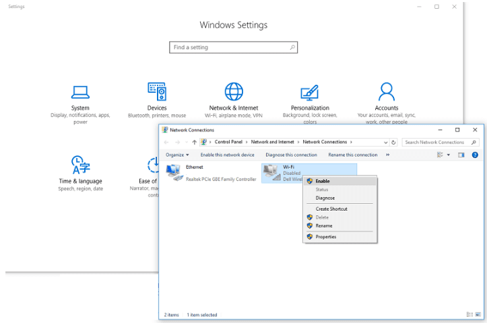Open Accounts settings tile
The width and height of the screenshot is (487, 327).
click(387, 104)
